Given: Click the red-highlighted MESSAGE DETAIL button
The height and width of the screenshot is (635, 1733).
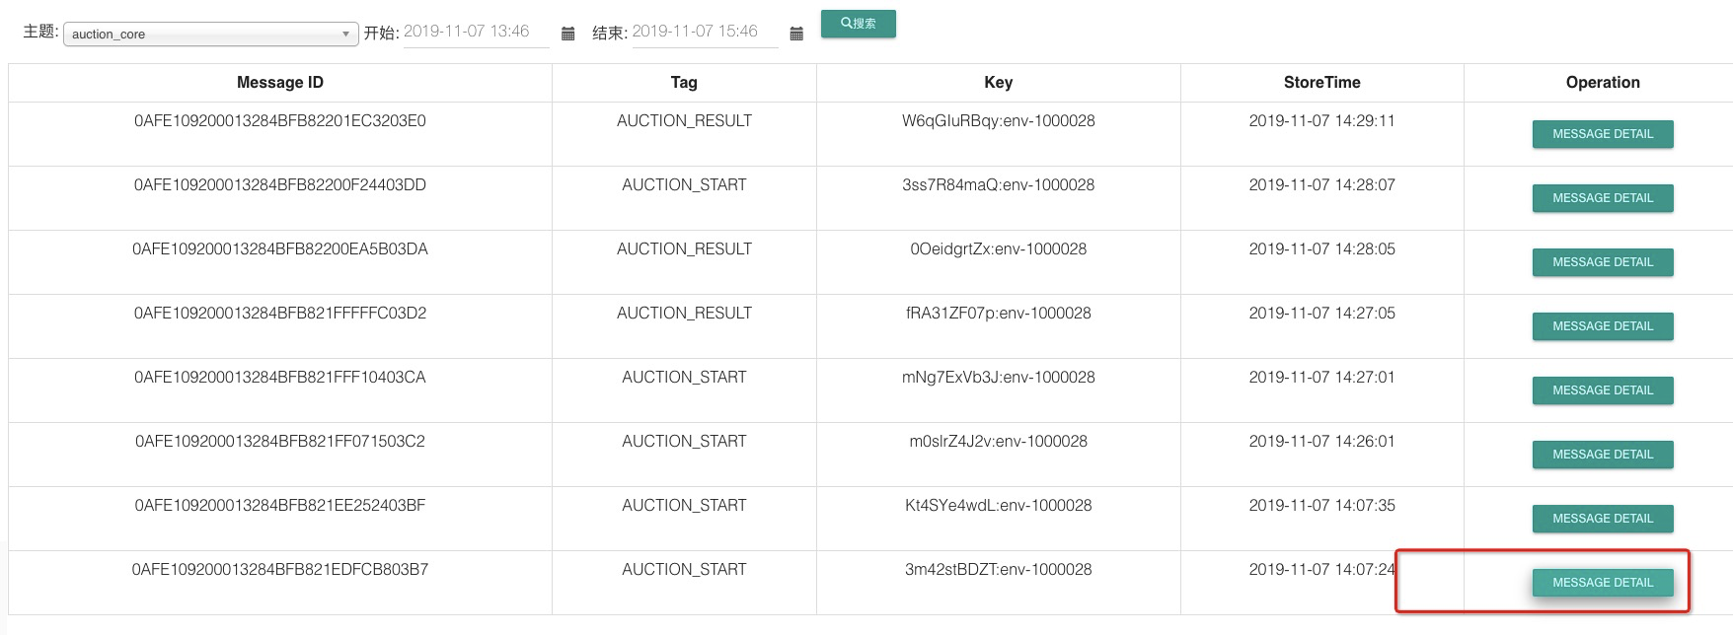Looking at the screenshot, I should coord(1601,583).
